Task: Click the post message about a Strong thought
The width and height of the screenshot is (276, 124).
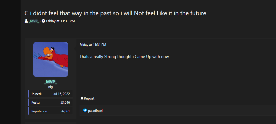Action: (124, 57)
